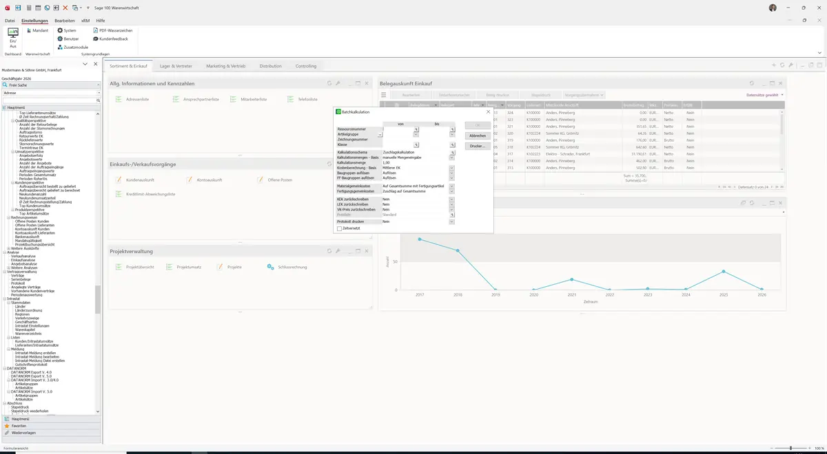Click the Dashboard Ein/Aus monitor icon
Image resolution: width=827 pixels, height=454 pixels.
(x=12, y=32)
